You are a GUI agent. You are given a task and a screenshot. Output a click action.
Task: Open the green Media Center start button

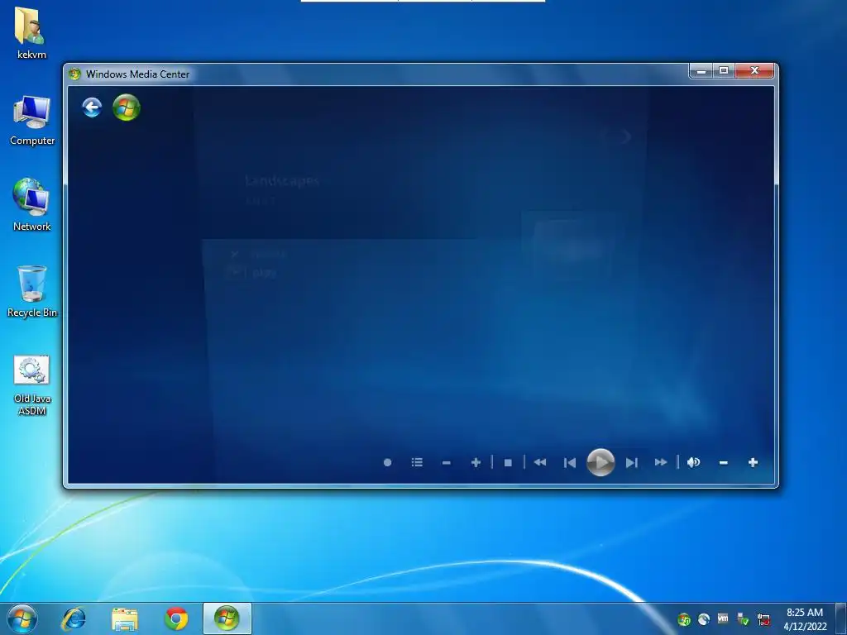tap(127, 107)
